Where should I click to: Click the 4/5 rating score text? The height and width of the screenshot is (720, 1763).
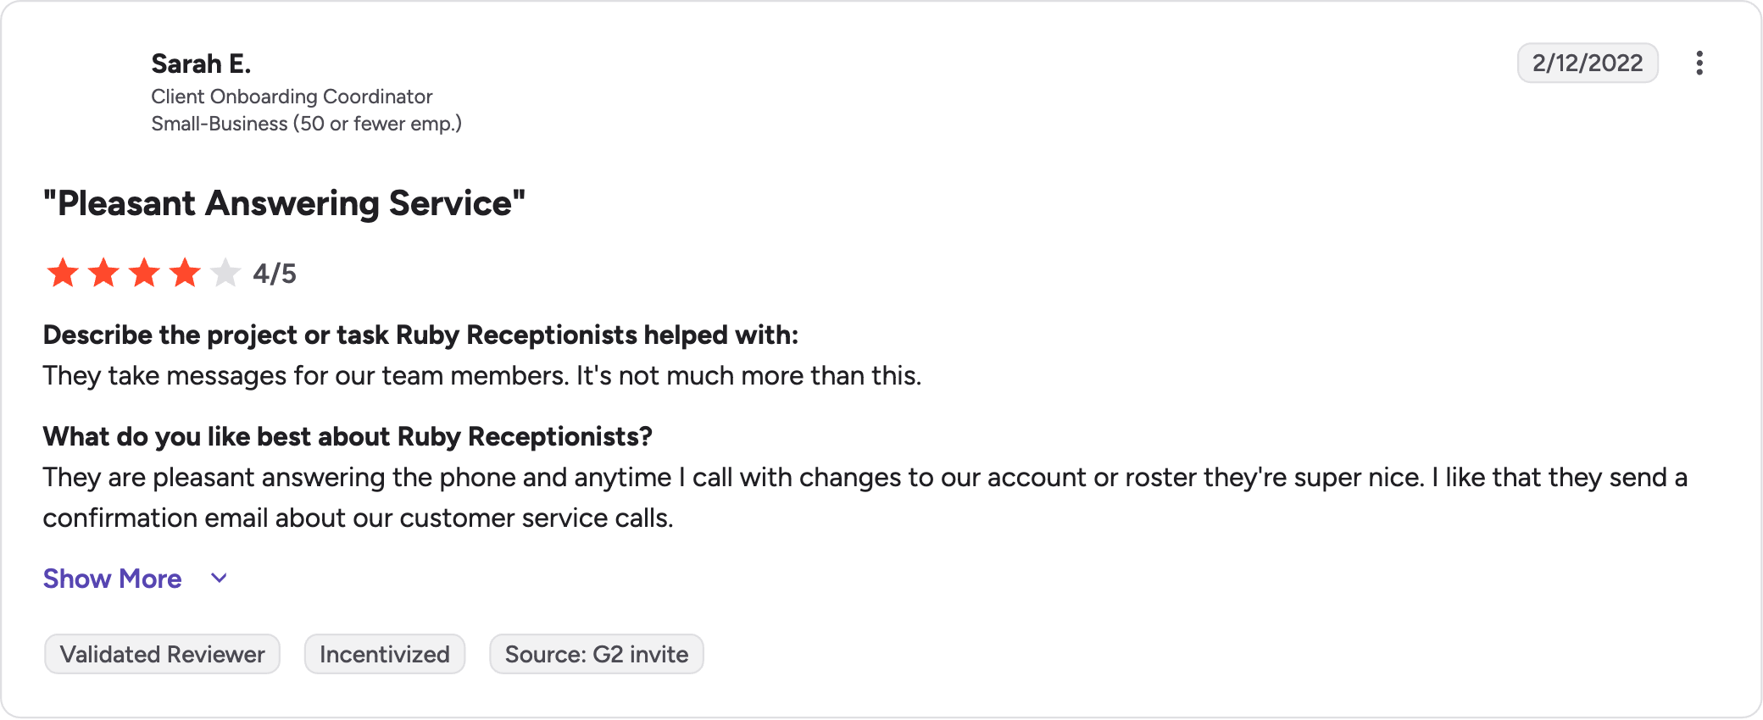tap(275, 274)
